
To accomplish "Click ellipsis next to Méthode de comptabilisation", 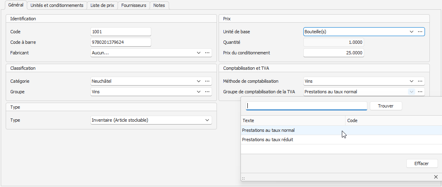I will [420, 81].
